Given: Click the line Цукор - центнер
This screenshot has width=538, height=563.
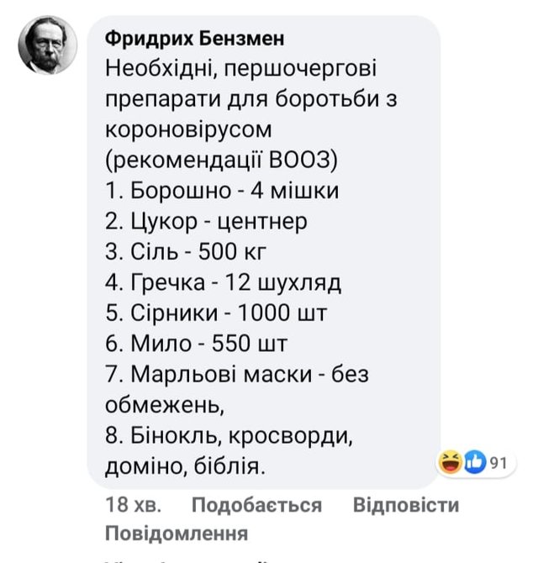Looking at the screenshot, I should click(x=206, y=222).
